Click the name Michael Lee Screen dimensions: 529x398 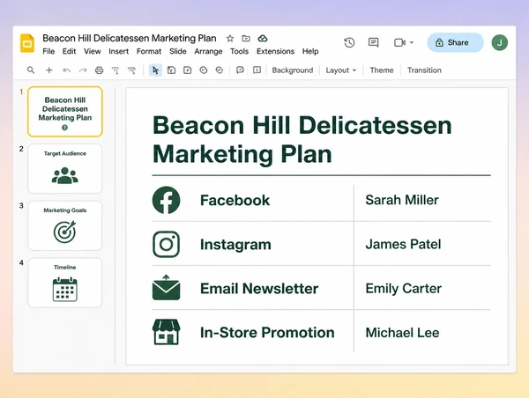[x=403, y=333]
